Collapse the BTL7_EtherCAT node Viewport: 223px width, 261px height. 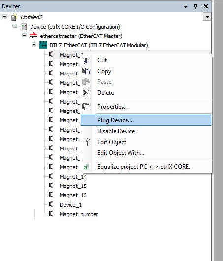34,44
